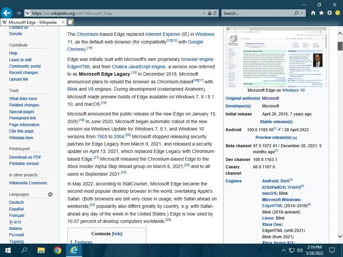This screenshot has width=343, height=257.
Task: Show hidden system tray icons chevron
Action: click(x=283, y=250)
